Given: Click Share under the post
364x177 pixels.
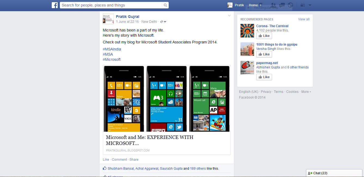Looking at the screenshot, I should tap(134, 160).
